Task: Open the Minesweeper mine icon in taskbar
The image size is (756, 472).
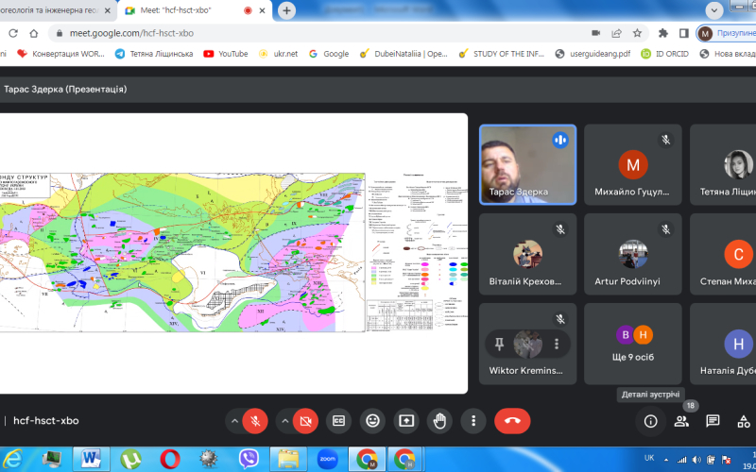Action: [x=209, y=460]
